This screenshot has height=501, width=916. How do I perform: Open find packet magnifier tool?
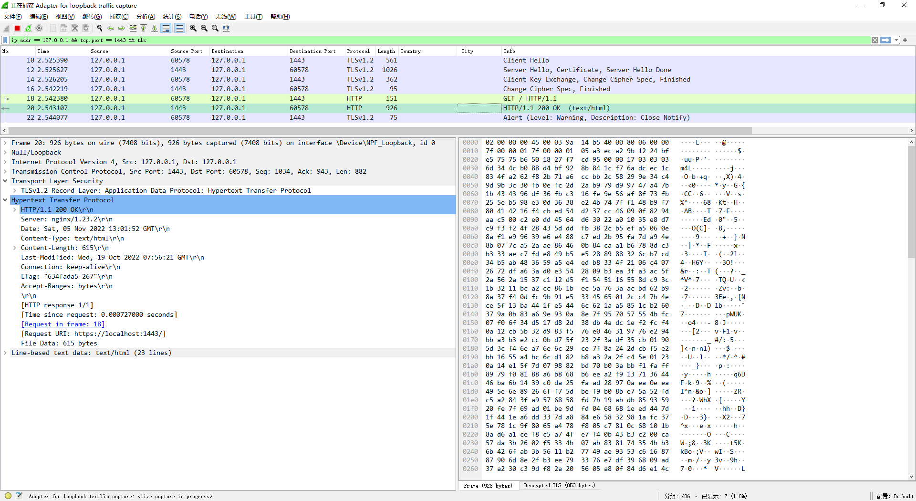(x=100, y=28)
